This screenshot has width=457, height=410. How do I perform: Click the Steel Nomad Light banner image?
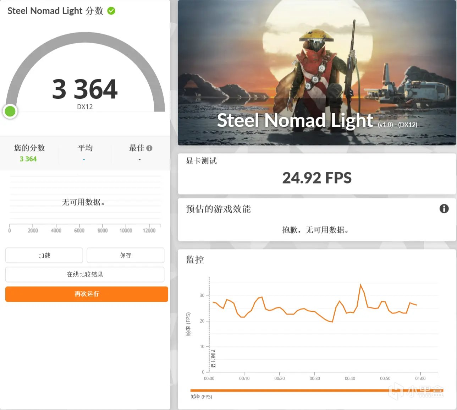pos(316,72)
